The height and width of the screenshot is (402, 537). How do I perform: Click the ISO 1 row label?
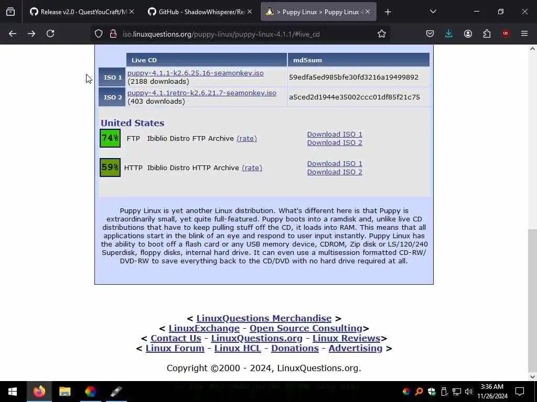pos(112,77)
